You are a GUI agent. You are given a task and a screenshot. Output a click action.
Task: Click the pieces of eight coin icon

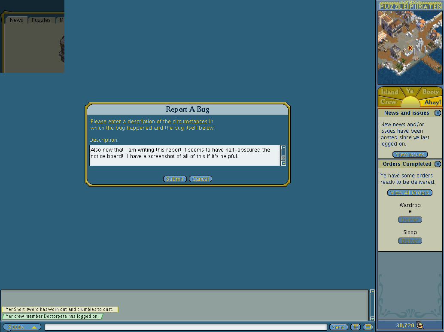pyautogui.click(x=420, y=326)
